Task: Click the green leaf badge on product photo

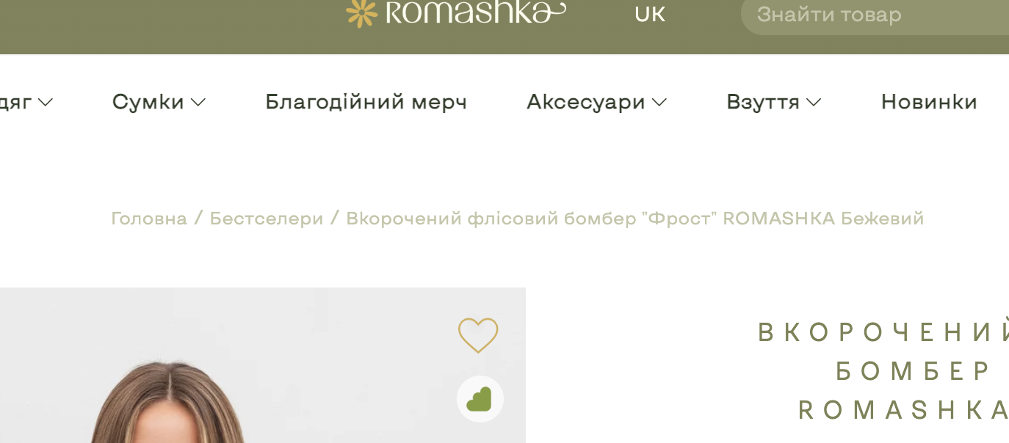Action: tap(480, 399)
